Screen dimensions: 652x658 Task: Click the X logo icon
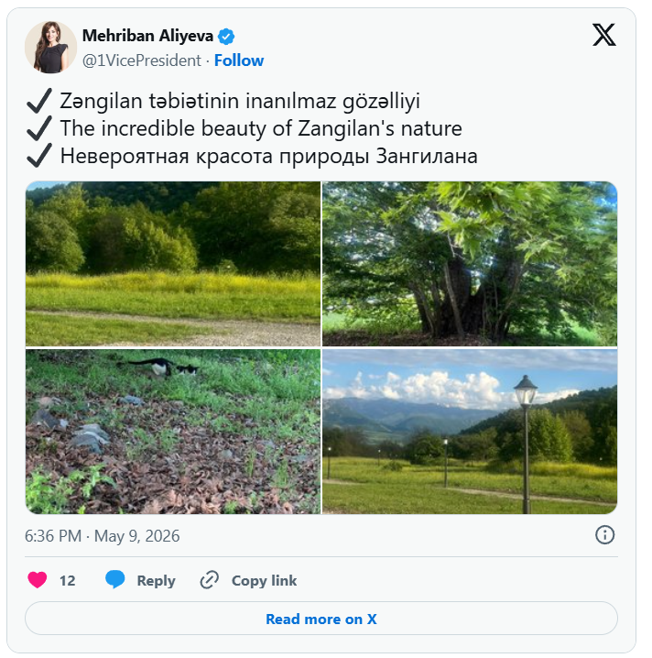[x=603, y=35]
